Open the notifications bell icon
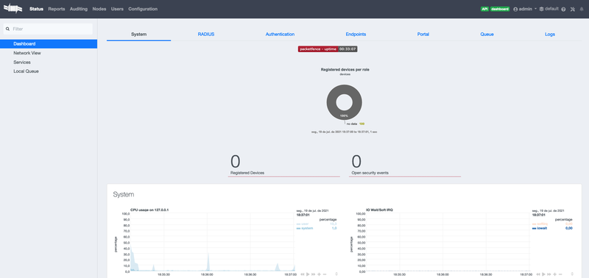Viewport: 589px width, 278px height. pos(582,10)
